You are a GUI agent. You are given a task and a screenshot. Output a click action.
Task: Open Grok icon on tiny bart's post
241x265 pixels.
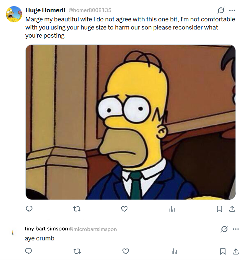click(224, 229)
